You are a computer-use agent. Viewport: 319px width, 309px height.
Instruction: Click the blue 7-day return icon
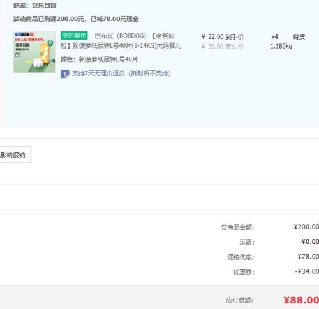64,74
